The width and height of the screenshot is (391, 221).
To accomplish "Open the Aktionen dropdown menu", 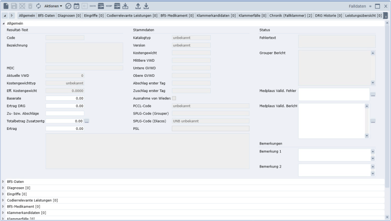I will (53, 7).
